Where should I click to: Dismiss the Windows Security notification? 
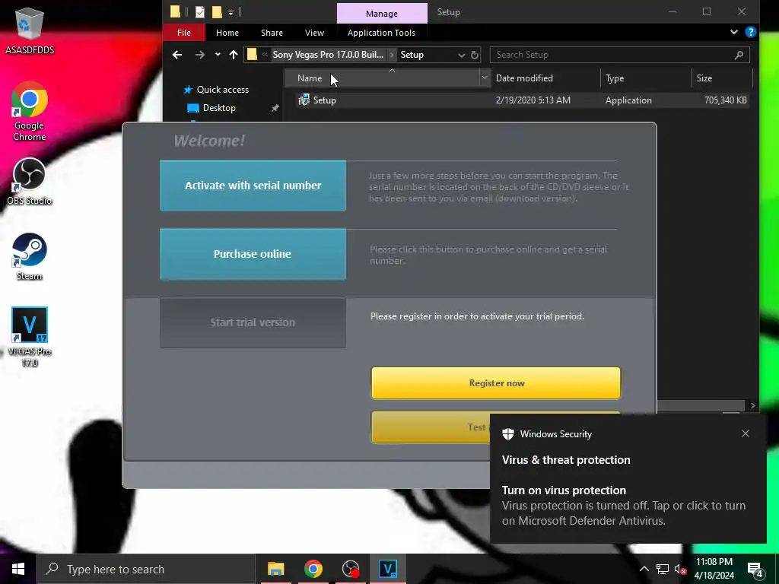[746, 433]
